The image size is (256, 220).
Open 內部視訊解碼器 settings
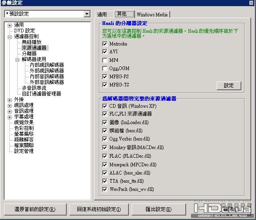point(47,65)
